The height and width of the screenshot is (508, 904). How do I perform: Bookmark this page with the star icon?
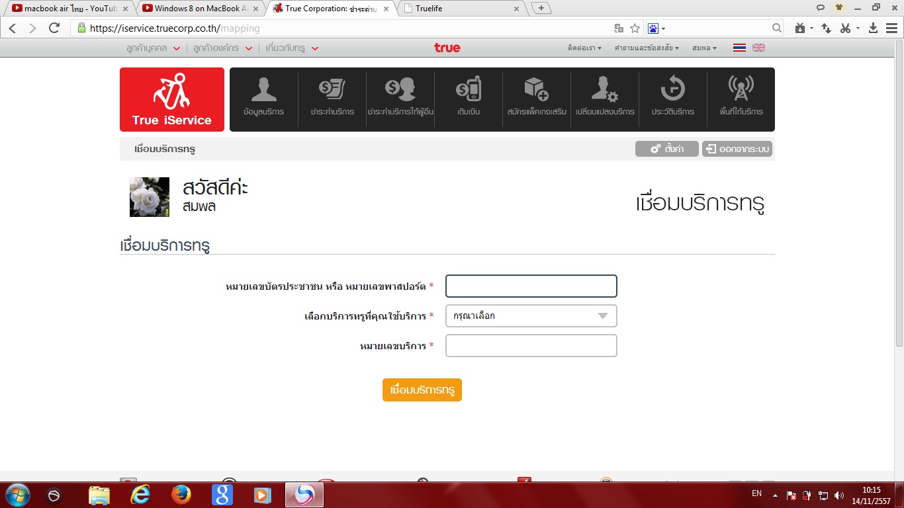pyautogui.click(x=635, y=28)
